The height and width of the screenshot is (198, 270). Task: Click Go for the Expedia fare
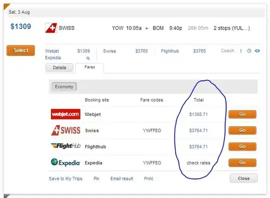click(x=242, y=162)
